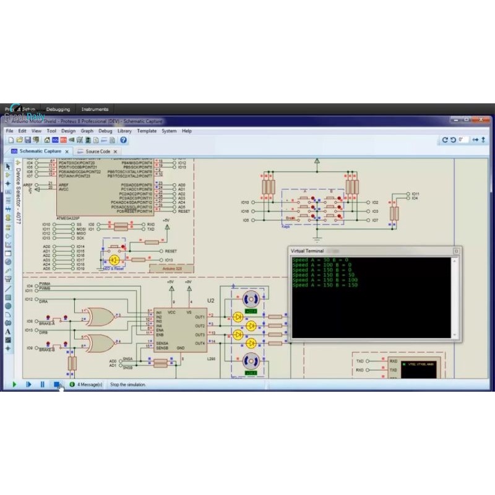Select the Selection Mode arrow tool
The image size is (495, 495).
click(8, 166)
